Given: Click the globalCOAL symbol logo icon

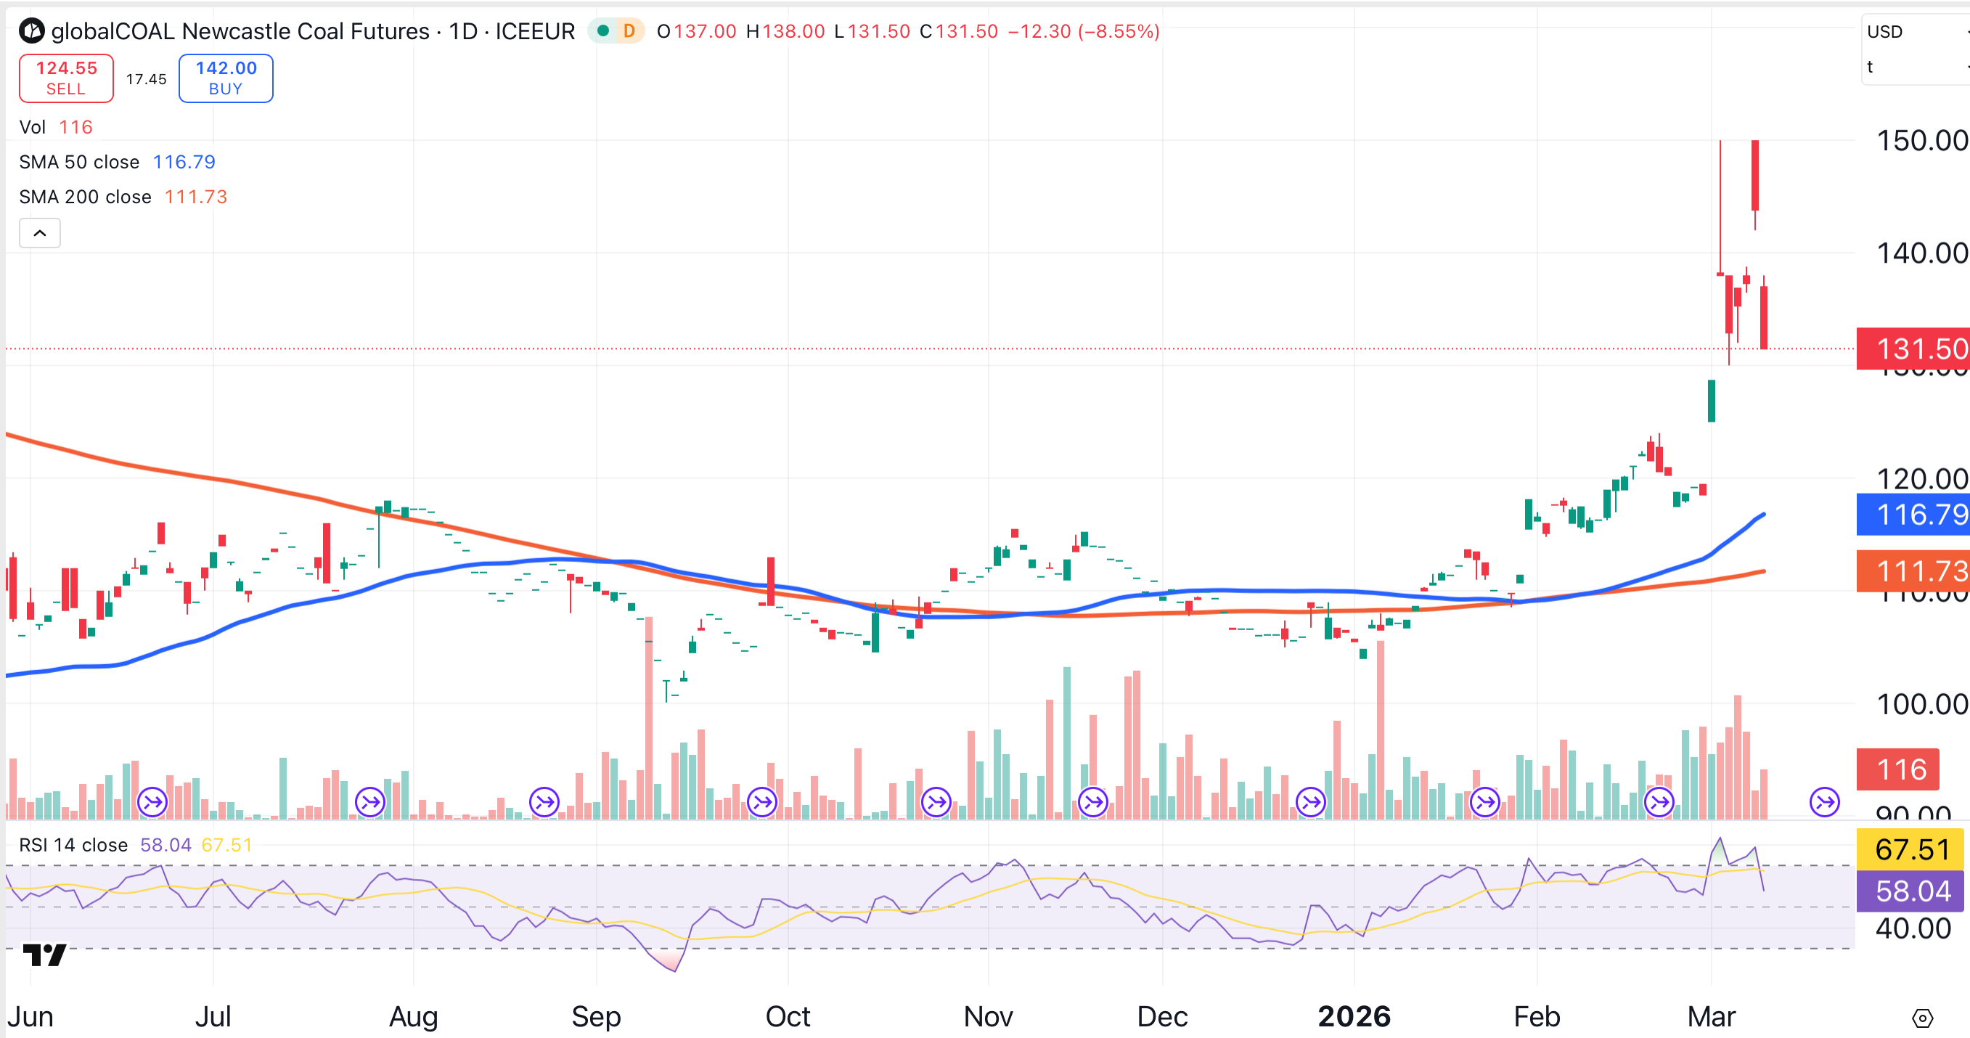Looking at the screenshot, I should pyautogui.click(x=32, y=30).
